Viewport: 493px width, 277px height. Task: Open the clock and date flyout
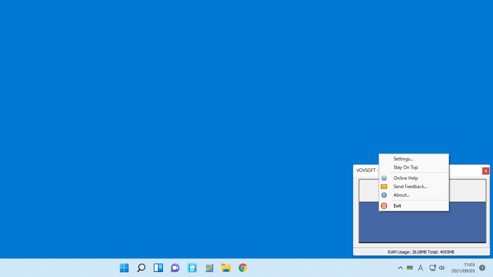pos(463,268)
